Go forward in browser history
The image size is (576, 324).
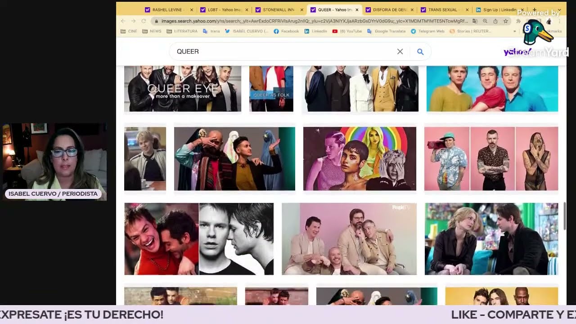click(x=133, y=21)
